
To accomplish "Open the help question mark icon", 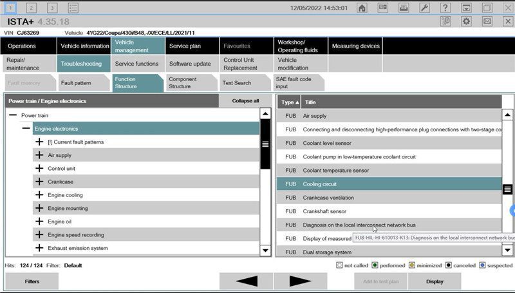I will click(x=445, y=8).
